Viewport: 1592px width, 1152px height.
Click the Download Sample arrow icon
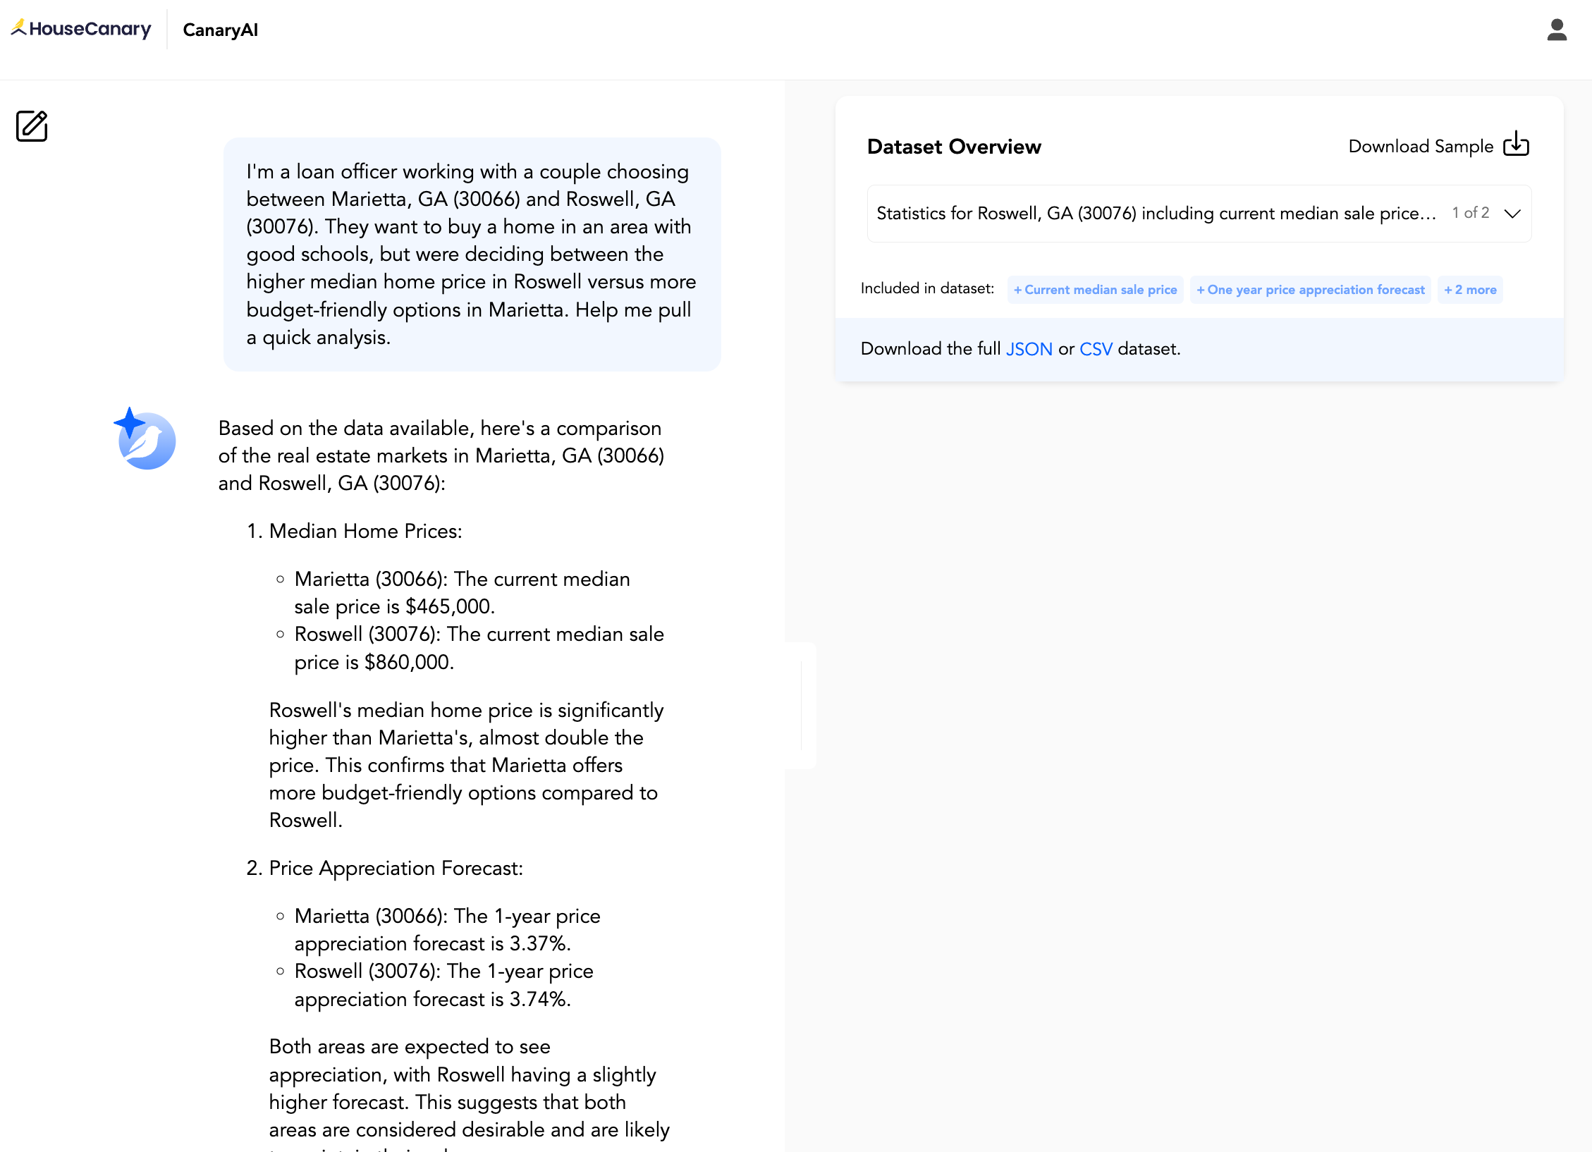point(1516,144)
